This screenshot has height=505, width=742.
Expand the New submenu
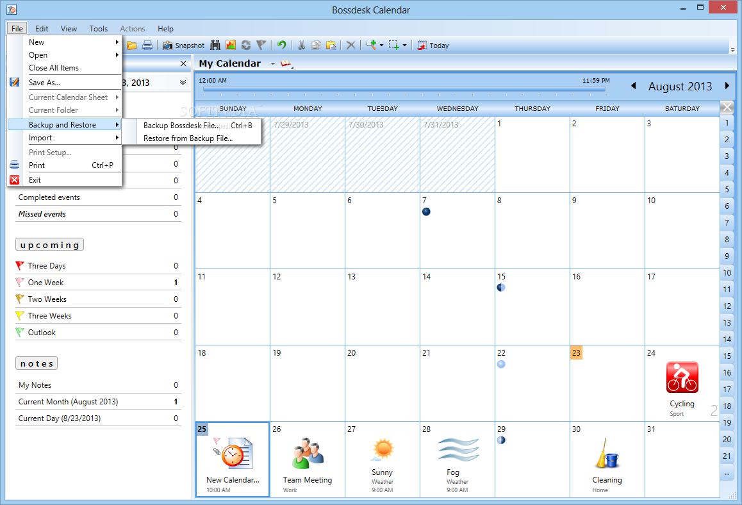(65, 42)
